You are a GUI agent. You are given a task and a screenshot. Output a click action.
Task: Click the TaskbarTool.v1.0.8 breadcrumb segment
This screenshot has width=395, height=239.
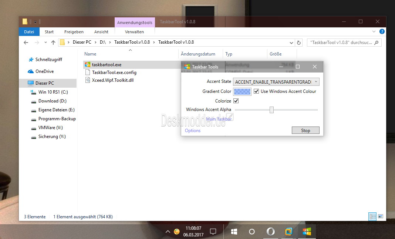[132, 42]
